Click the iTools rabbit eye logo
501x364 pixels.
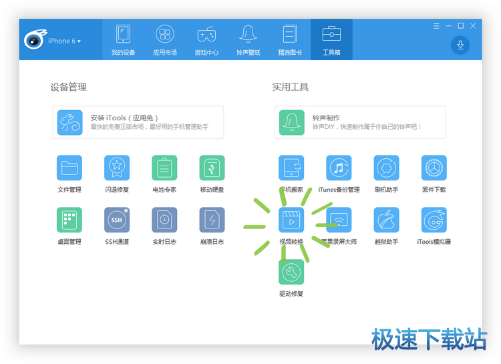coord(35,39)
